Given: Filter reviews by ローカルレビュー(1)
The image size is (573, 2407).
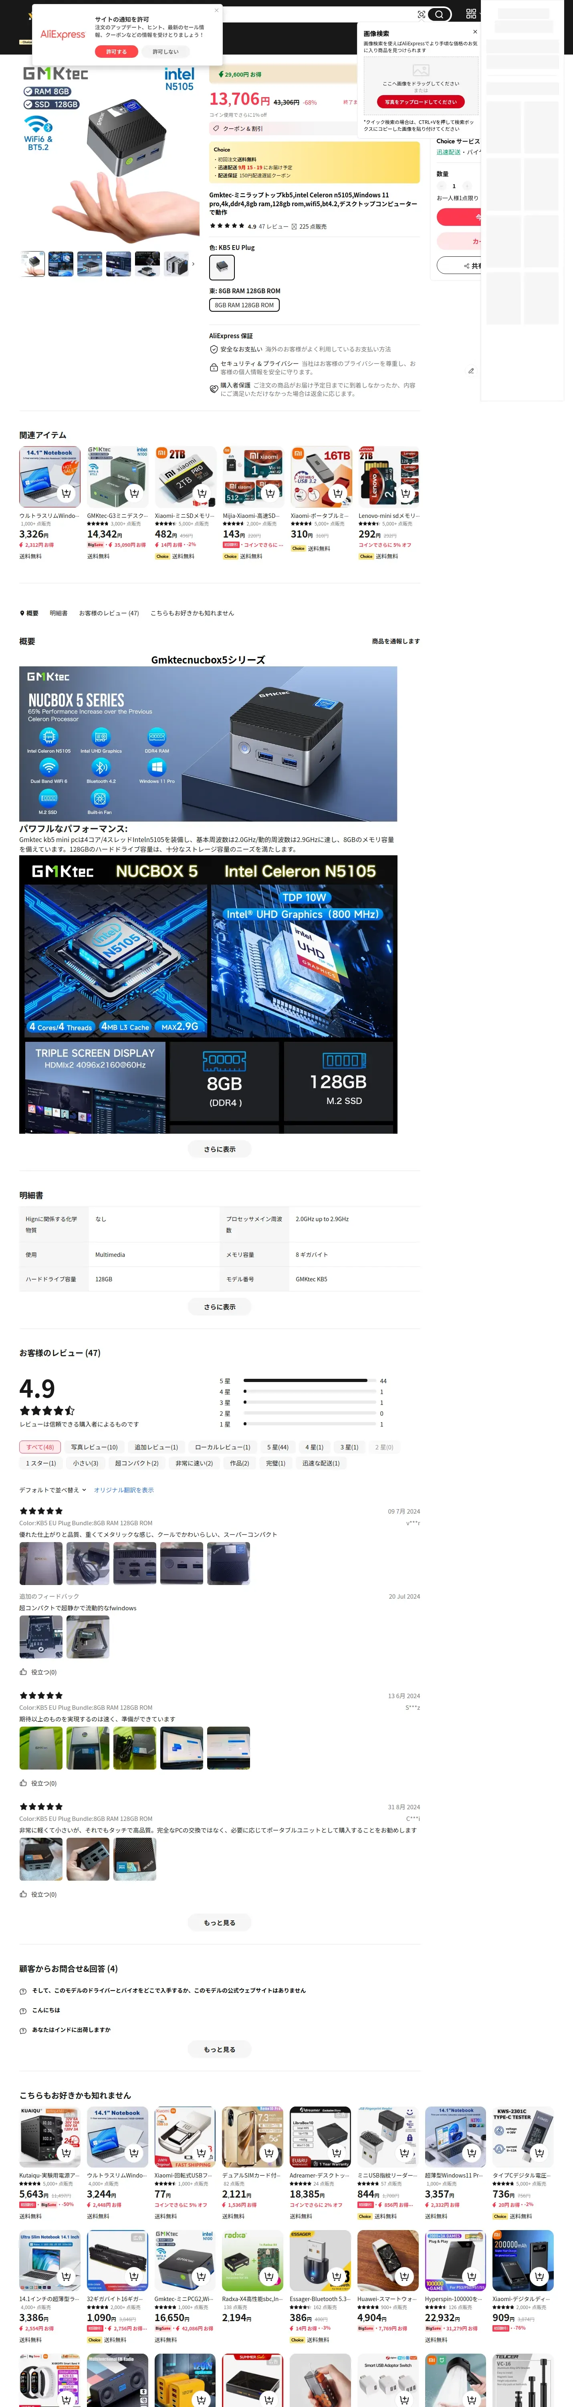Looking at the screenshot, I should (222, 1447).
